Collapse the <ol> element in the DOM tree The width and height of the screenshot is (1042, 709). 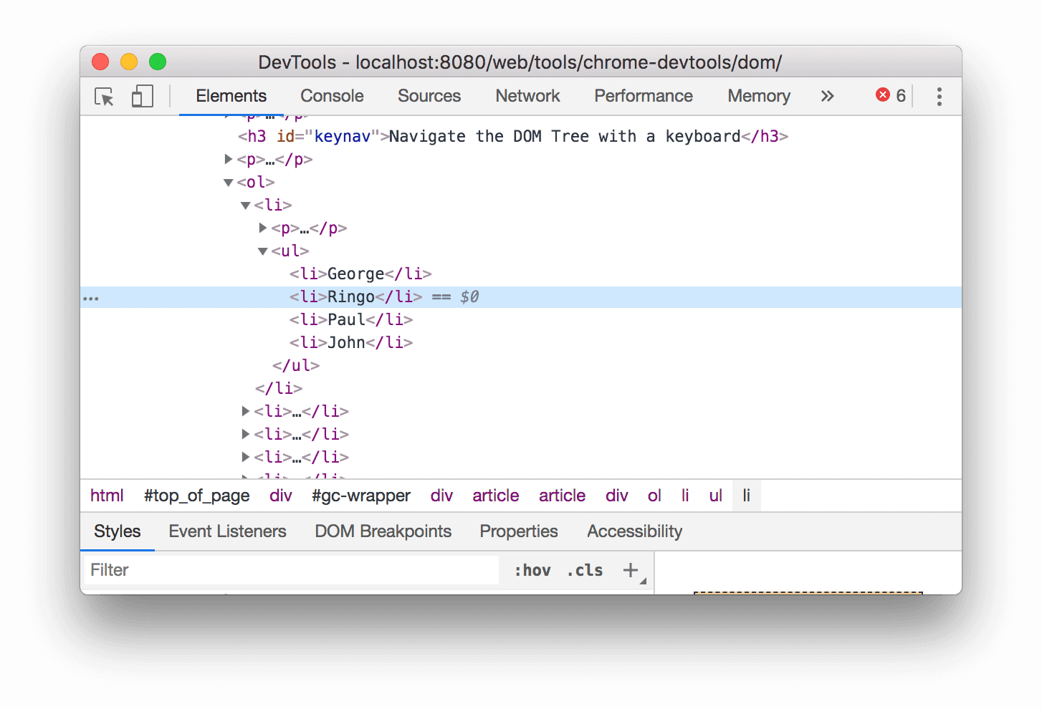tap(228, 183)
